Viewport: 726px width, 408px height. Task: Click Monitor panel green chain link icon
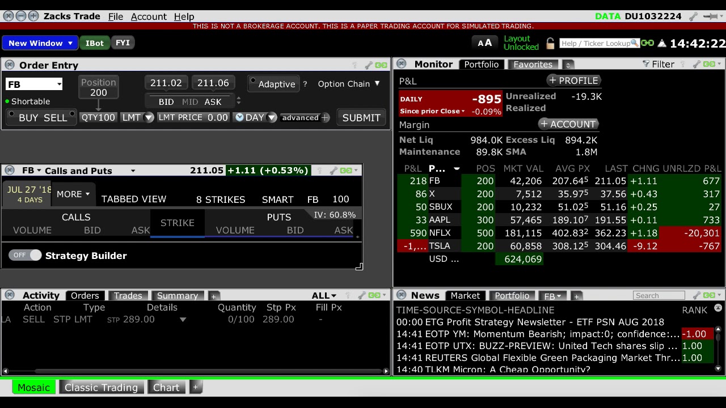(x=709, y=64)
